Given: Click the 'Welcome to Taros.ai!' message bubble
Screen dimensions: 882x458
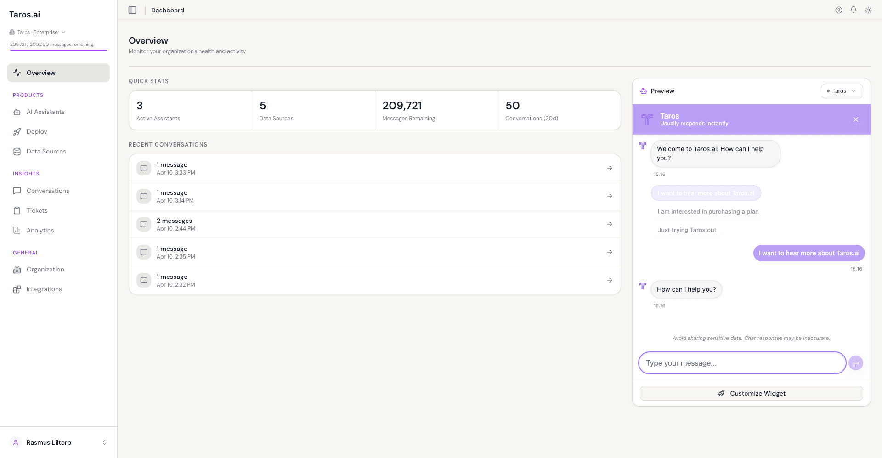Looking at the screenshot, I should [x=715, y=153].
